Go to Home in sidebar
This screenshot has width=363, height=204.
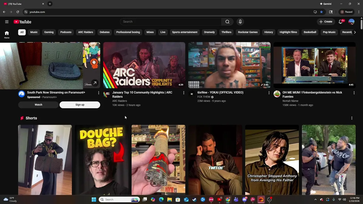pyautogui.click(x=7, y=35)
